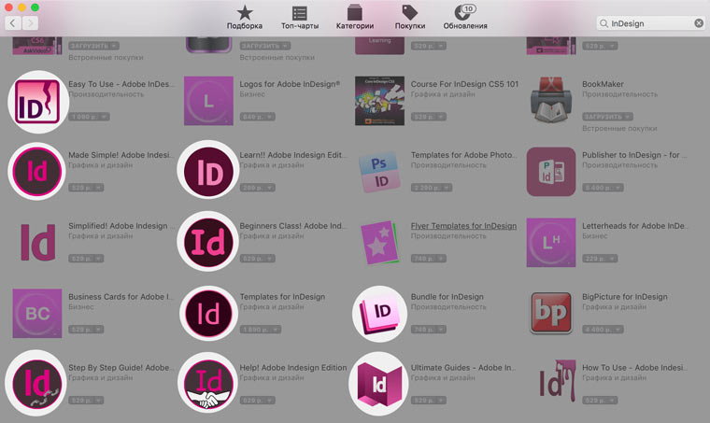Expand price arrow for Flyer Templates for InDesign

441,259
